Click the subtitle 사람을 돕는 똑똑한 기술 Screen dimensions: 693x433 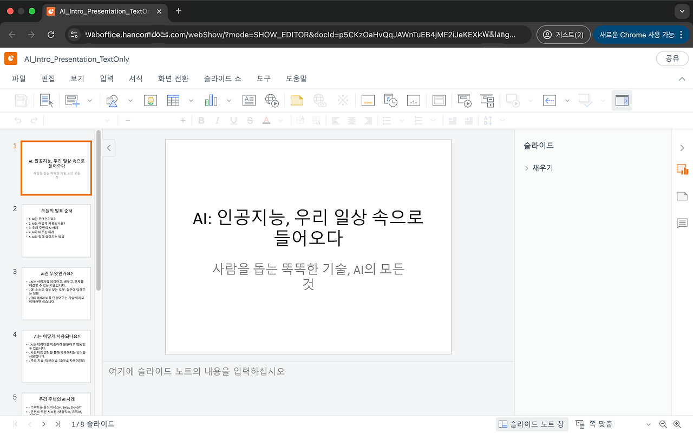(308, 276)
